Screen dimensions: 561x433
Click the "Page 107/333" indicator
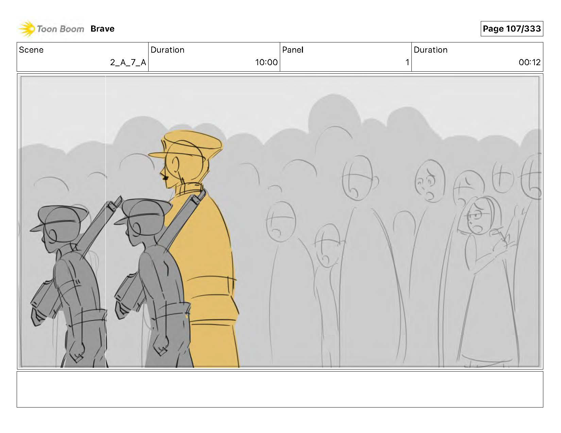tap(512, 29)
